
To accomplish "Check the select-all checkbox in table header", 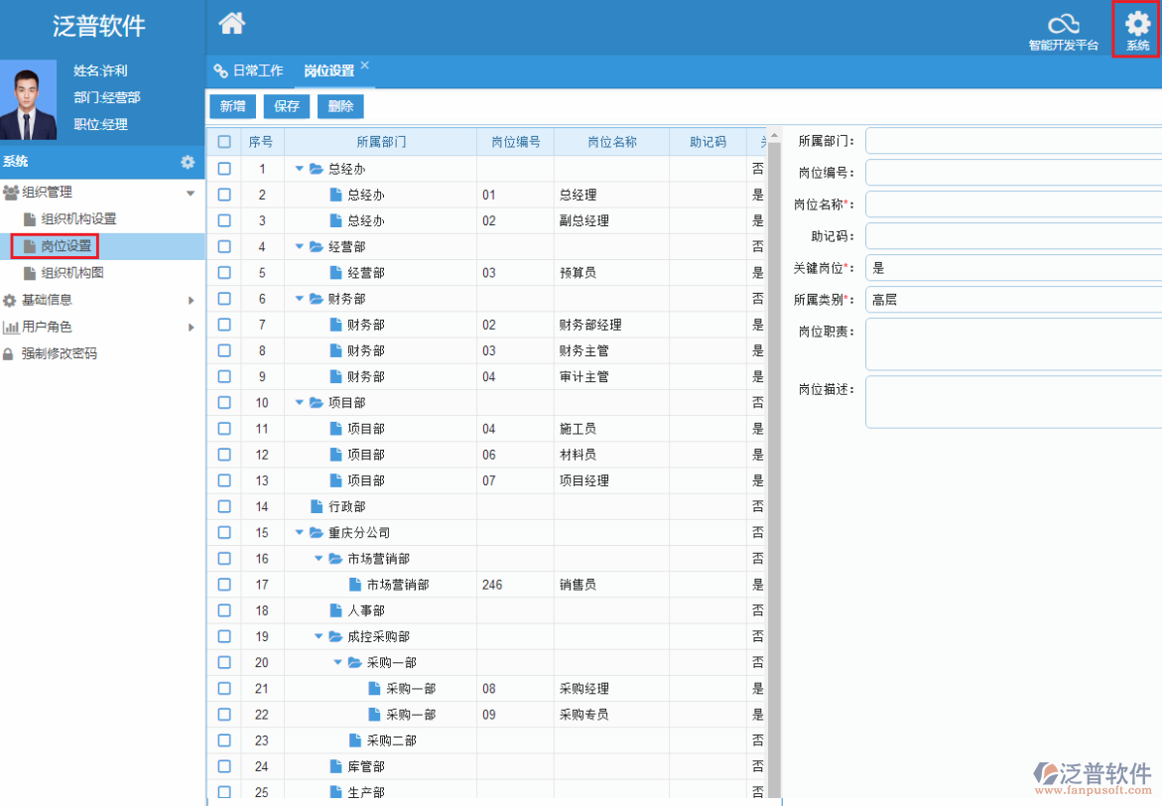I will click(224, 141).
